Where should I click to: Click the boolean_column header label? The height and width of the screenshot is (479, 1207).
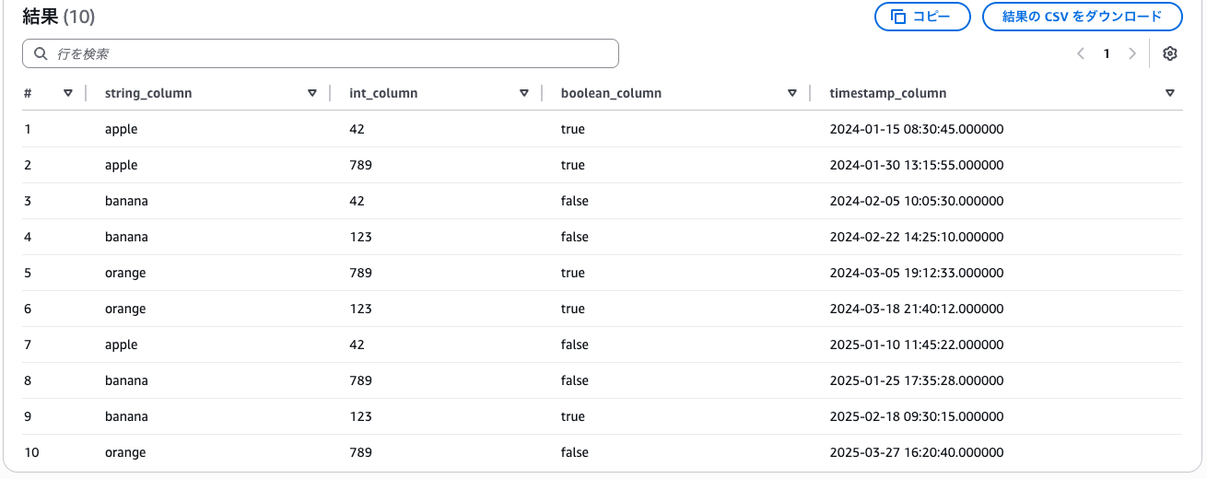[x=611, y=93]
